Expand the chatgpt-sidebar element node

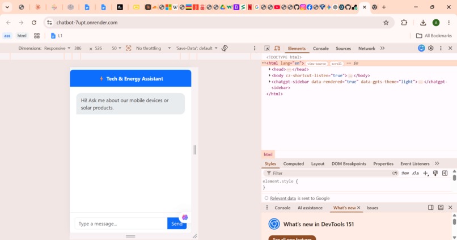269,82
